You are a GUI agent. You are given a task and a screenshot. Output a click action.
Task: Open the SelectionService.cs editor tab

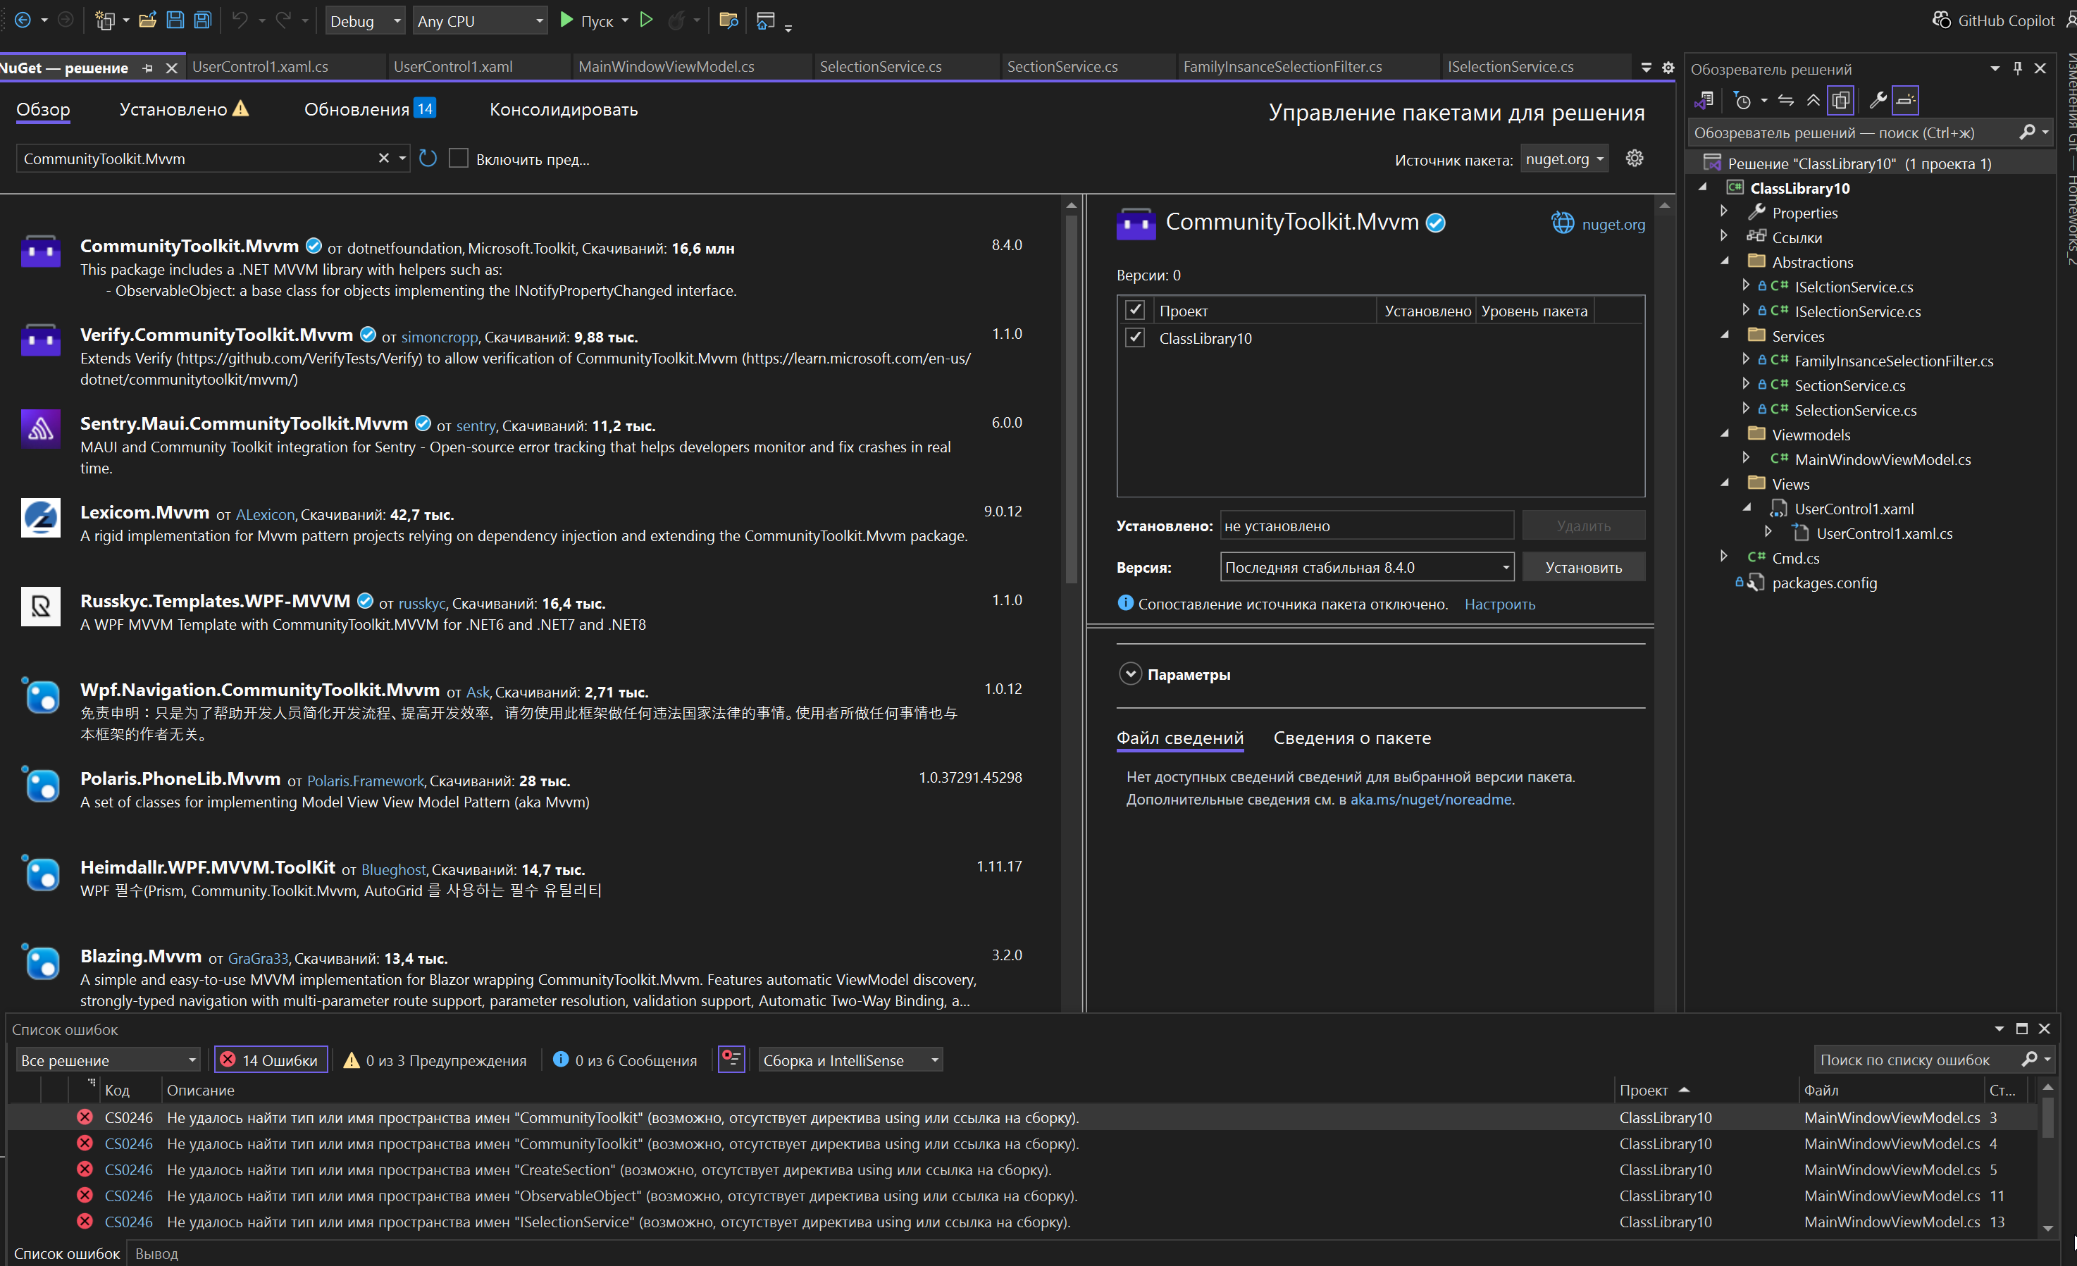[880, 67]
